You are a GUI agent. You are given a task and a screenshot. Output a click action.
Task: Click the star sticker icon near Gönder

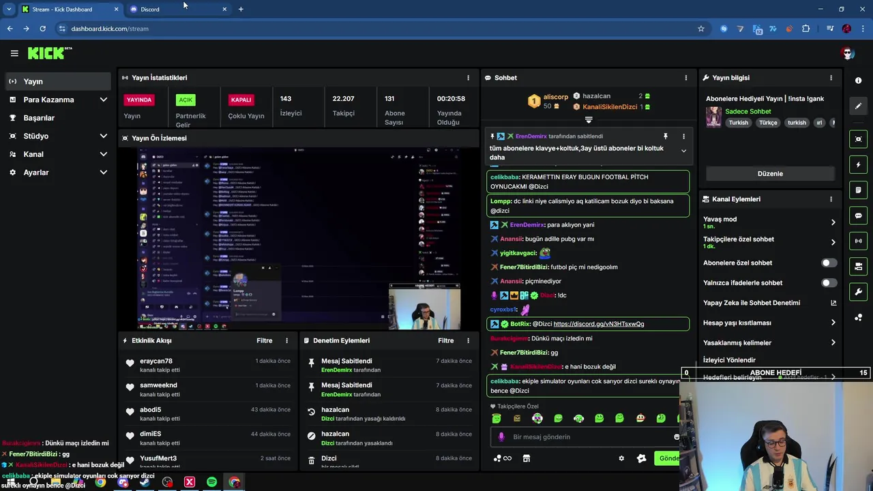(641, 458)
